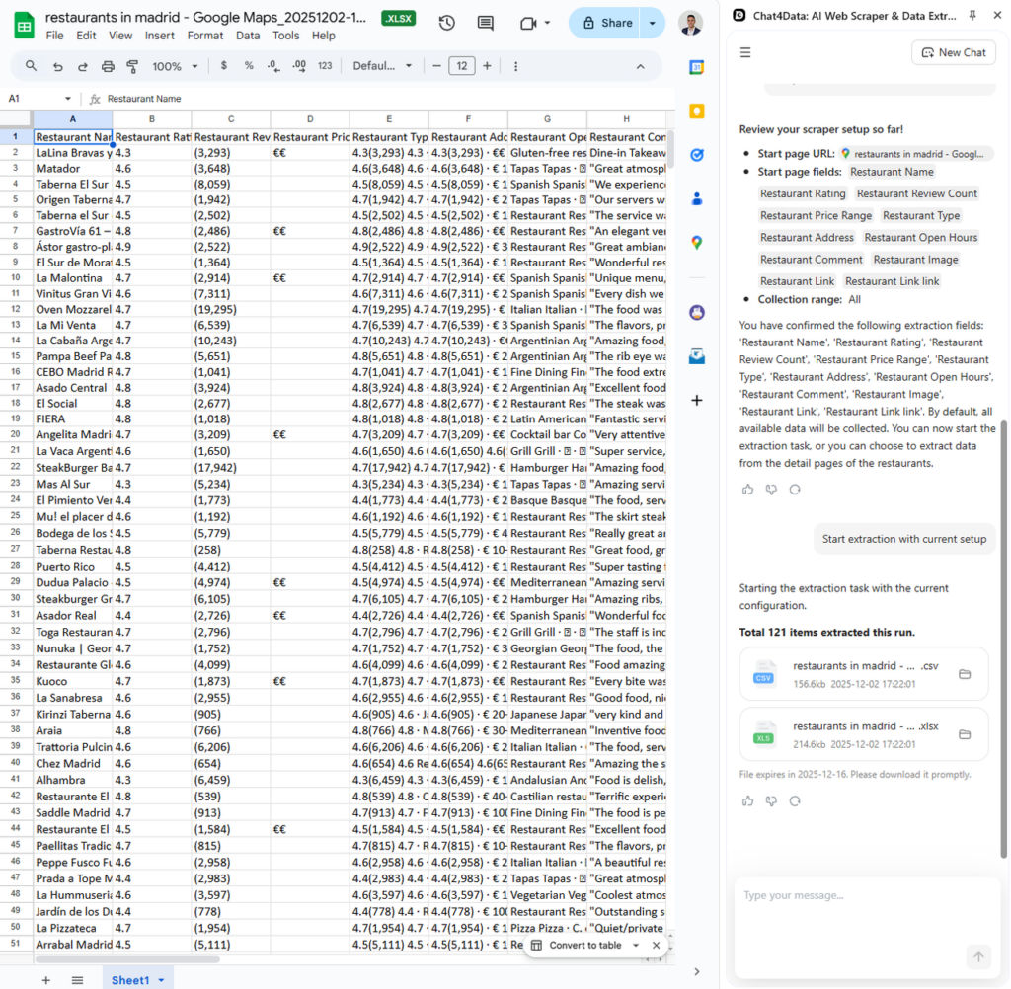
Task: Select the paint format tool
Action: (x=132, y=66)
